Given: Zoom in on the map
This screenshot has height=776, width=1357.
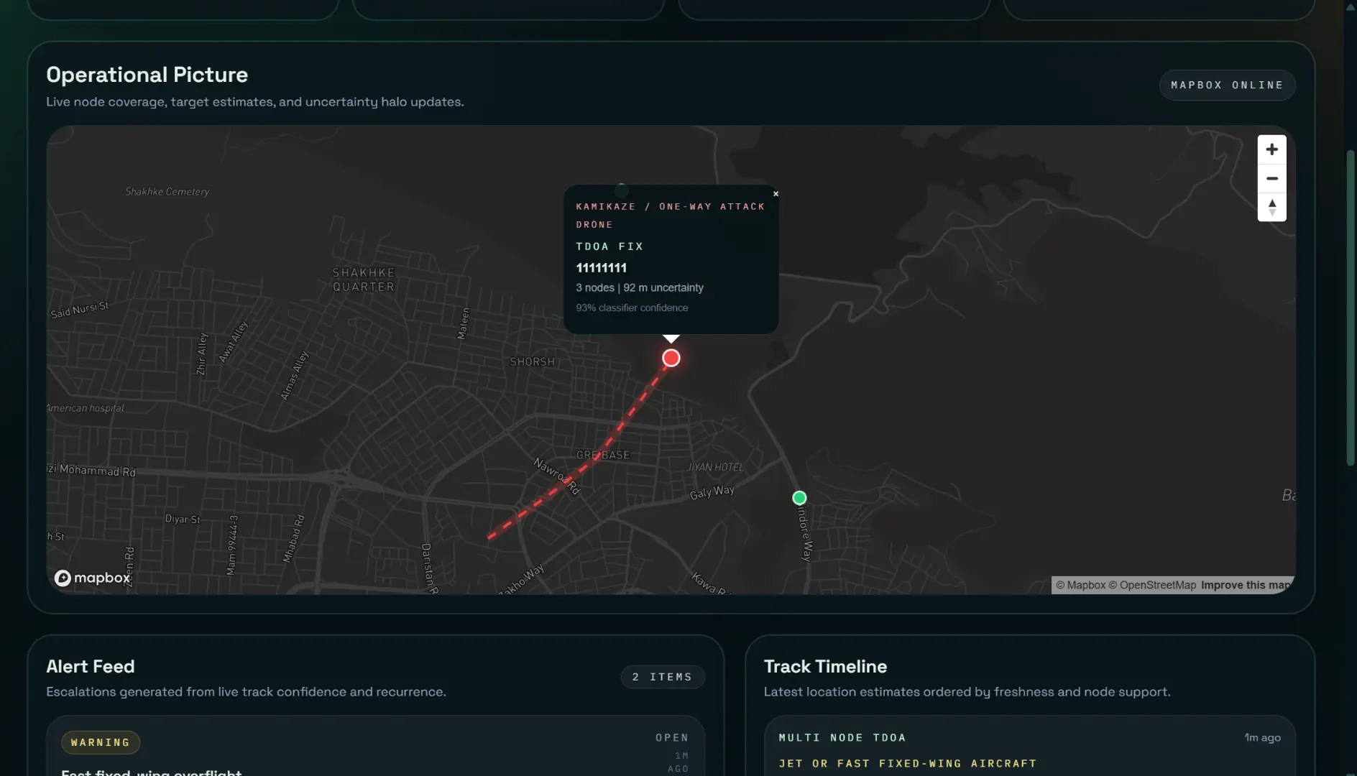Looking at the screenshot, I should (1271, 149).
